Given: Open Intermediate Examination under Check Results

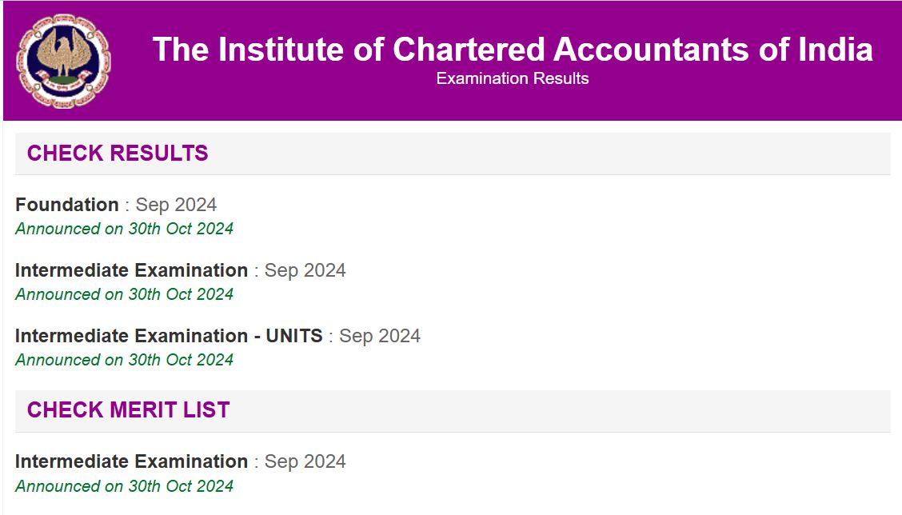Looking at the screenshot, I should click(x=131, y=270).
